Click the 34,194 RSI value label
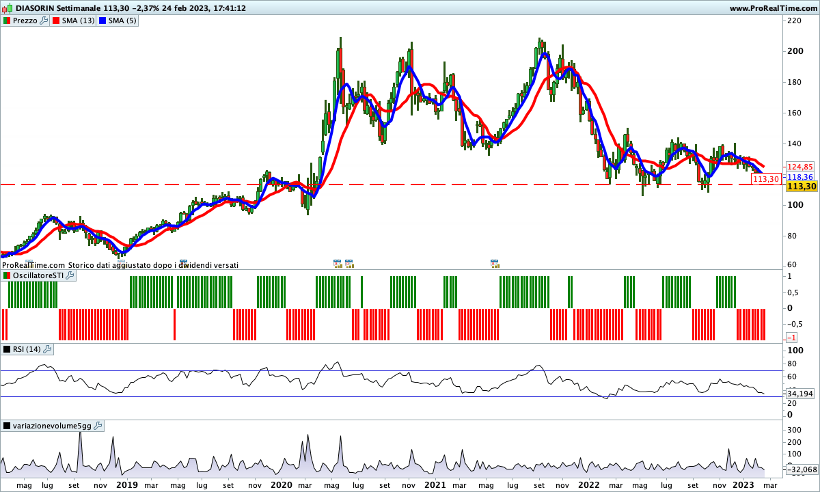820x492 pixels. 800,394
